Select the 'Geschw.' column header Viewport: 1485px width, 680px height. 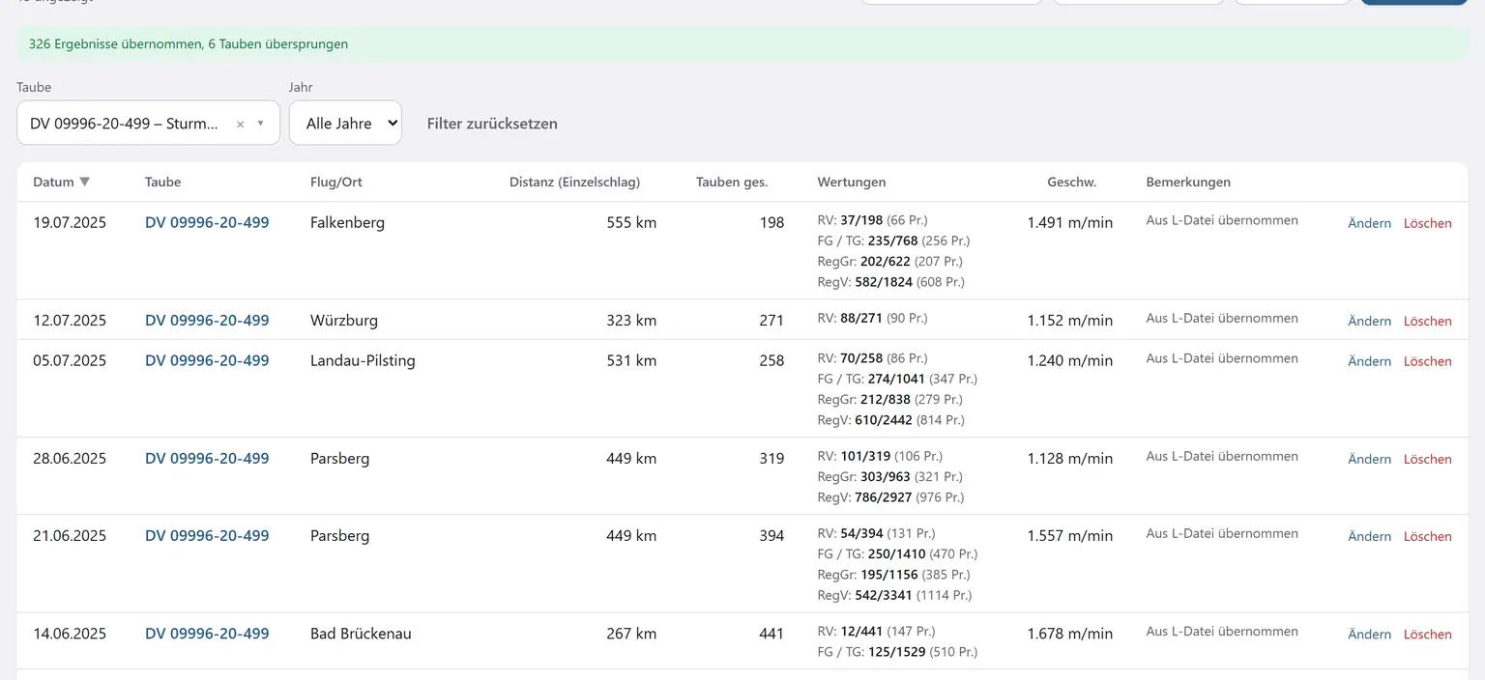[1071, 182]
